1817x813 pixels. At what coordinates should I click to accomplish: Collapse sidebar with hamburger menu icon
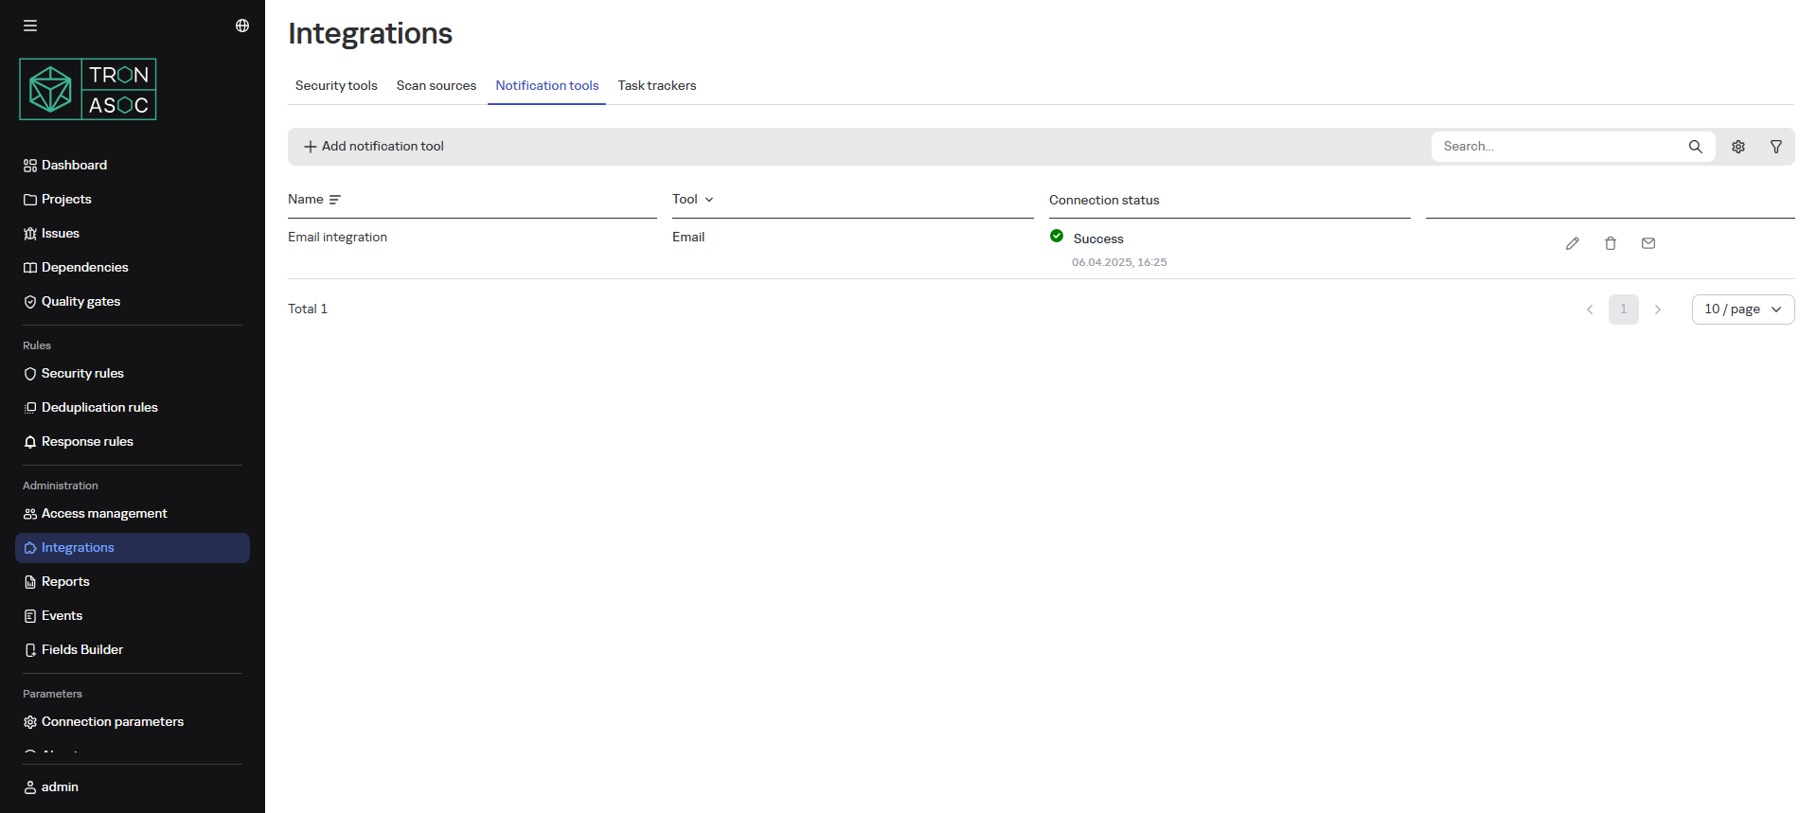point(30,26)
